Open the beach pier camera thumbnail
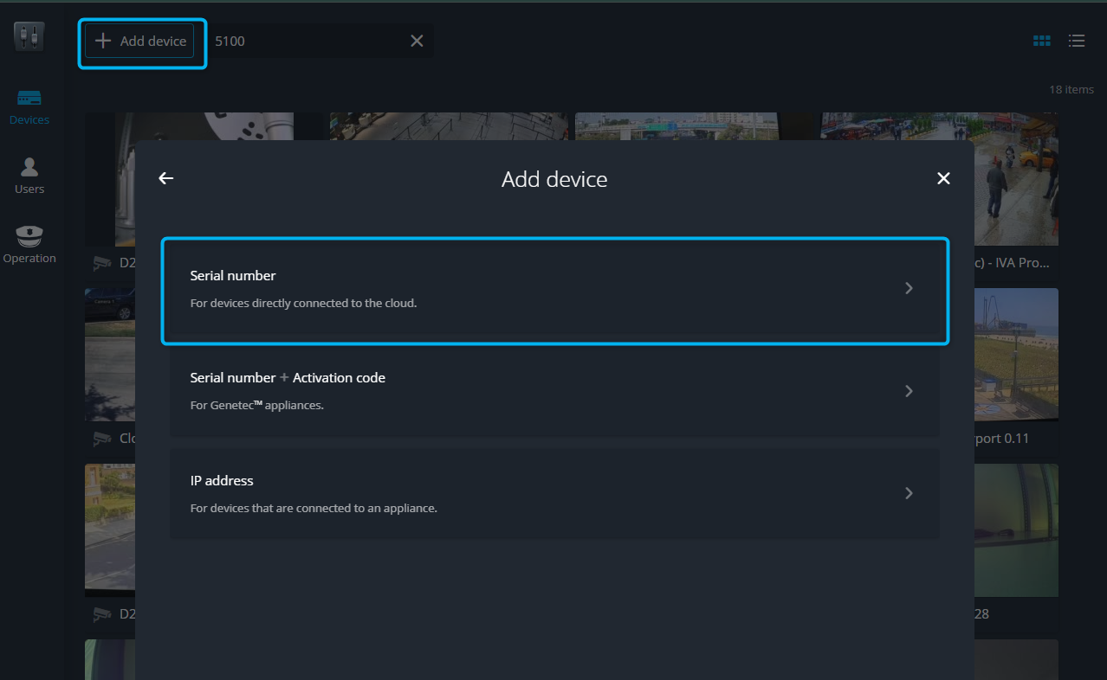 click(x=1017, y=355)
